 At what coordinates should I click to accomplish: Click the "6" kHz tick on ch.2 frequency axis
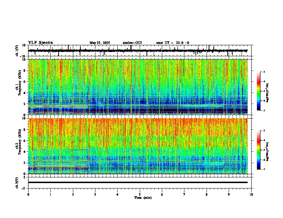point(25,141)
